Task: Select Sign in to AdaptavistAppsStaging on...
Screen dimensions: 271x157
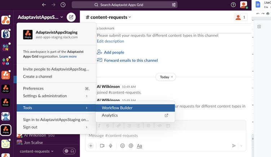Action: (56, 119)
